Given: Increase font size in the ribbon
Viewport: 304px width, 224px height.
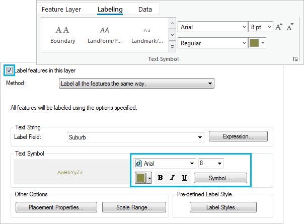Looking at the screenshot, I should (x=279, y=27).
